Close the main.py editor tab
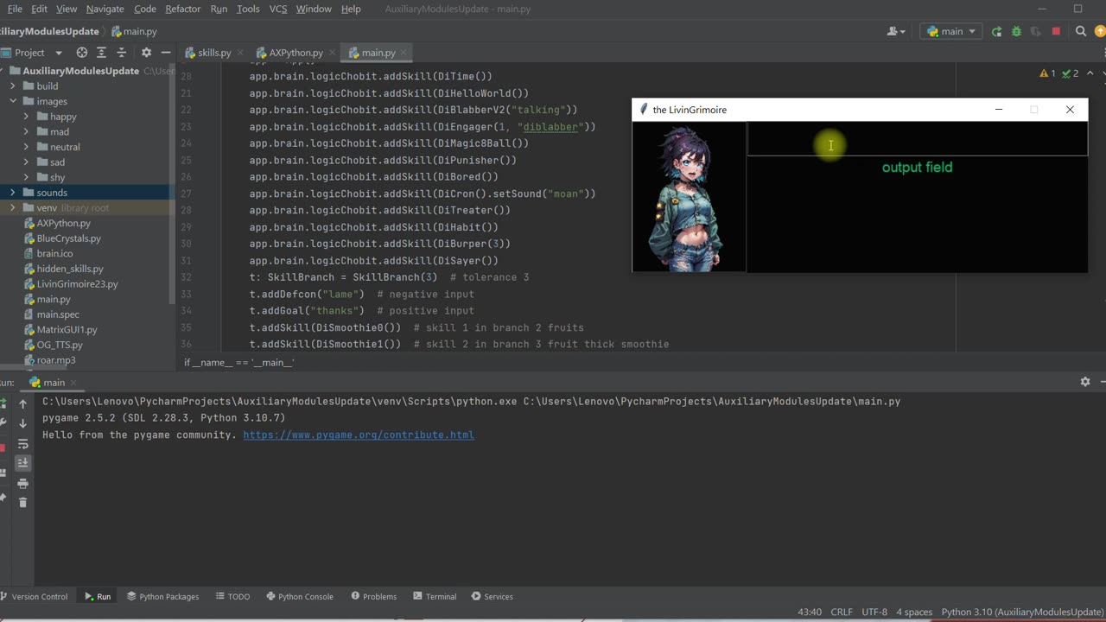The height and width of the screenshot is (622, 1106). 403,53
